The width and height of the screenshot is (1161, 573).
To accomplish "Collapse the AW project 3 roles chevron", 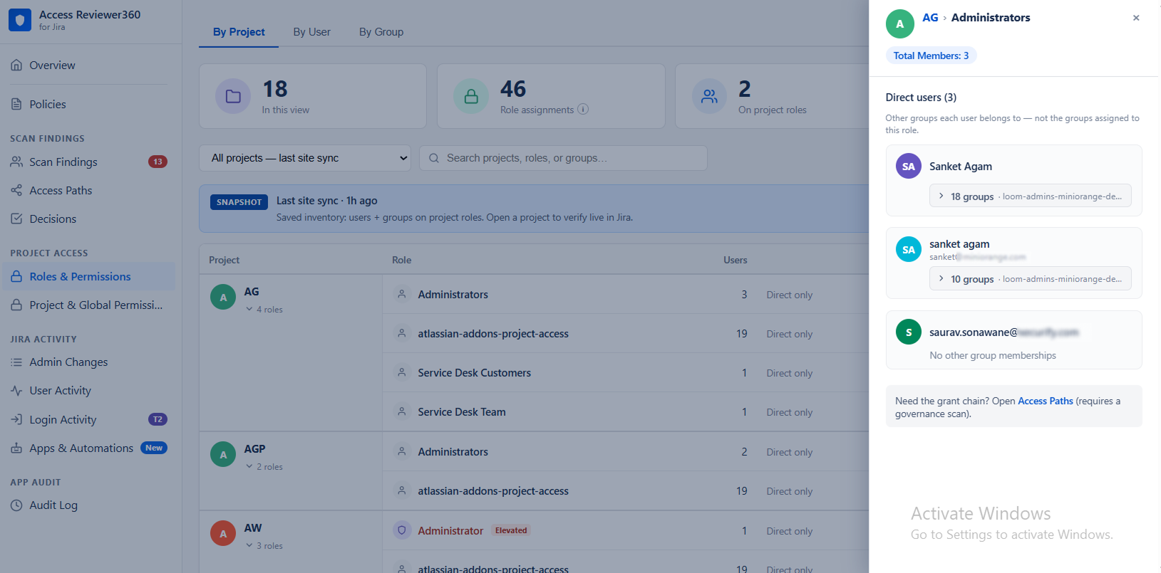I will click(x=249, y=546).
